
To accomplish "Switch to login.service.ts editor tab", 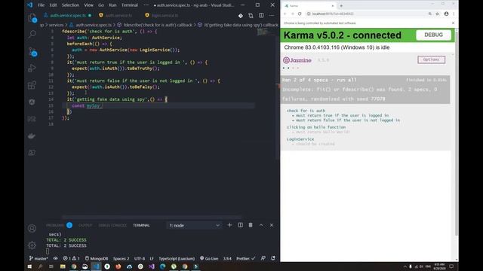I will pyautogui.click(x=165, y=15).
